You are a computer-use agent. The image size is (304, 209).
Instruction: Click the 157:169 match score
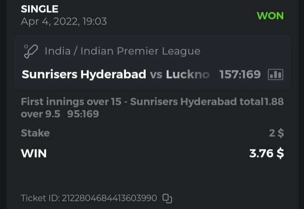240,75
